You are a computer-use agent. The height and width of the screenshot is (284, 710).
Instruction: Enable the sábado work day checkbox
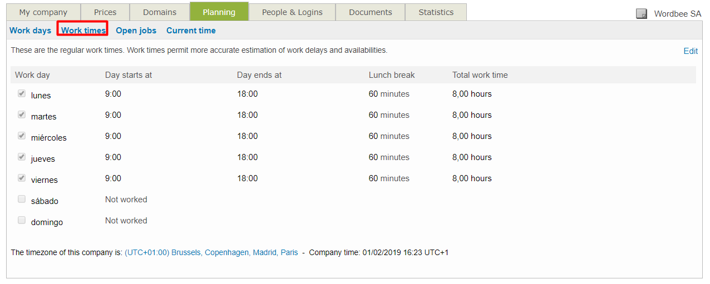[x=22, y=199]
